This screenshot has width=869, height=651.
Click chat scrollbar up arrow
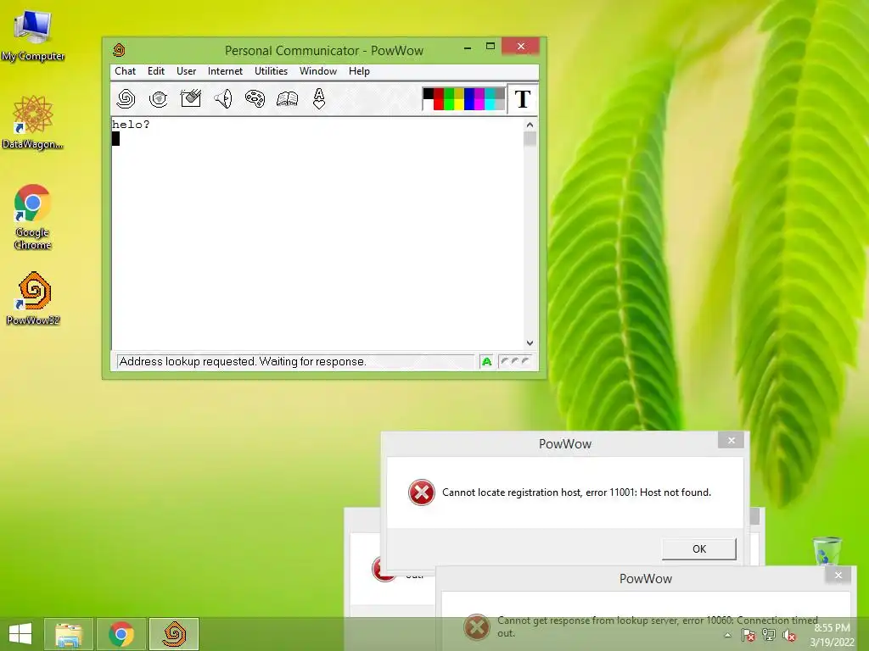530,125
